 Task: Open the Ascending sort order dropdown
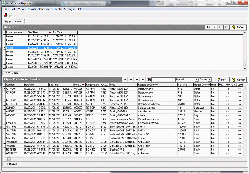[210, 79]
